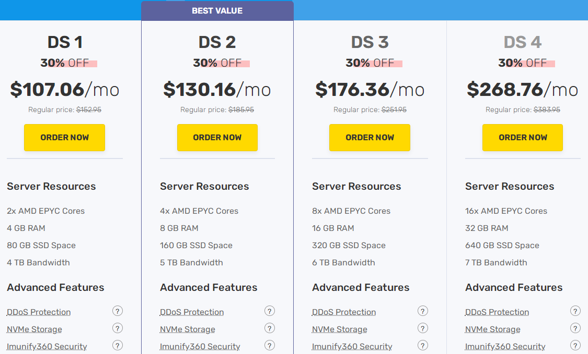588x354 pixels.
Task: Click help icon beside DS 3 NVMe Storage
Action: point(423,328)
